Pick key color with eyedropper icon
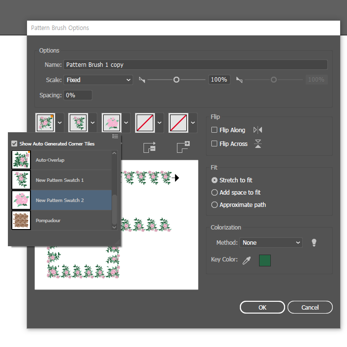 [247, 260]
